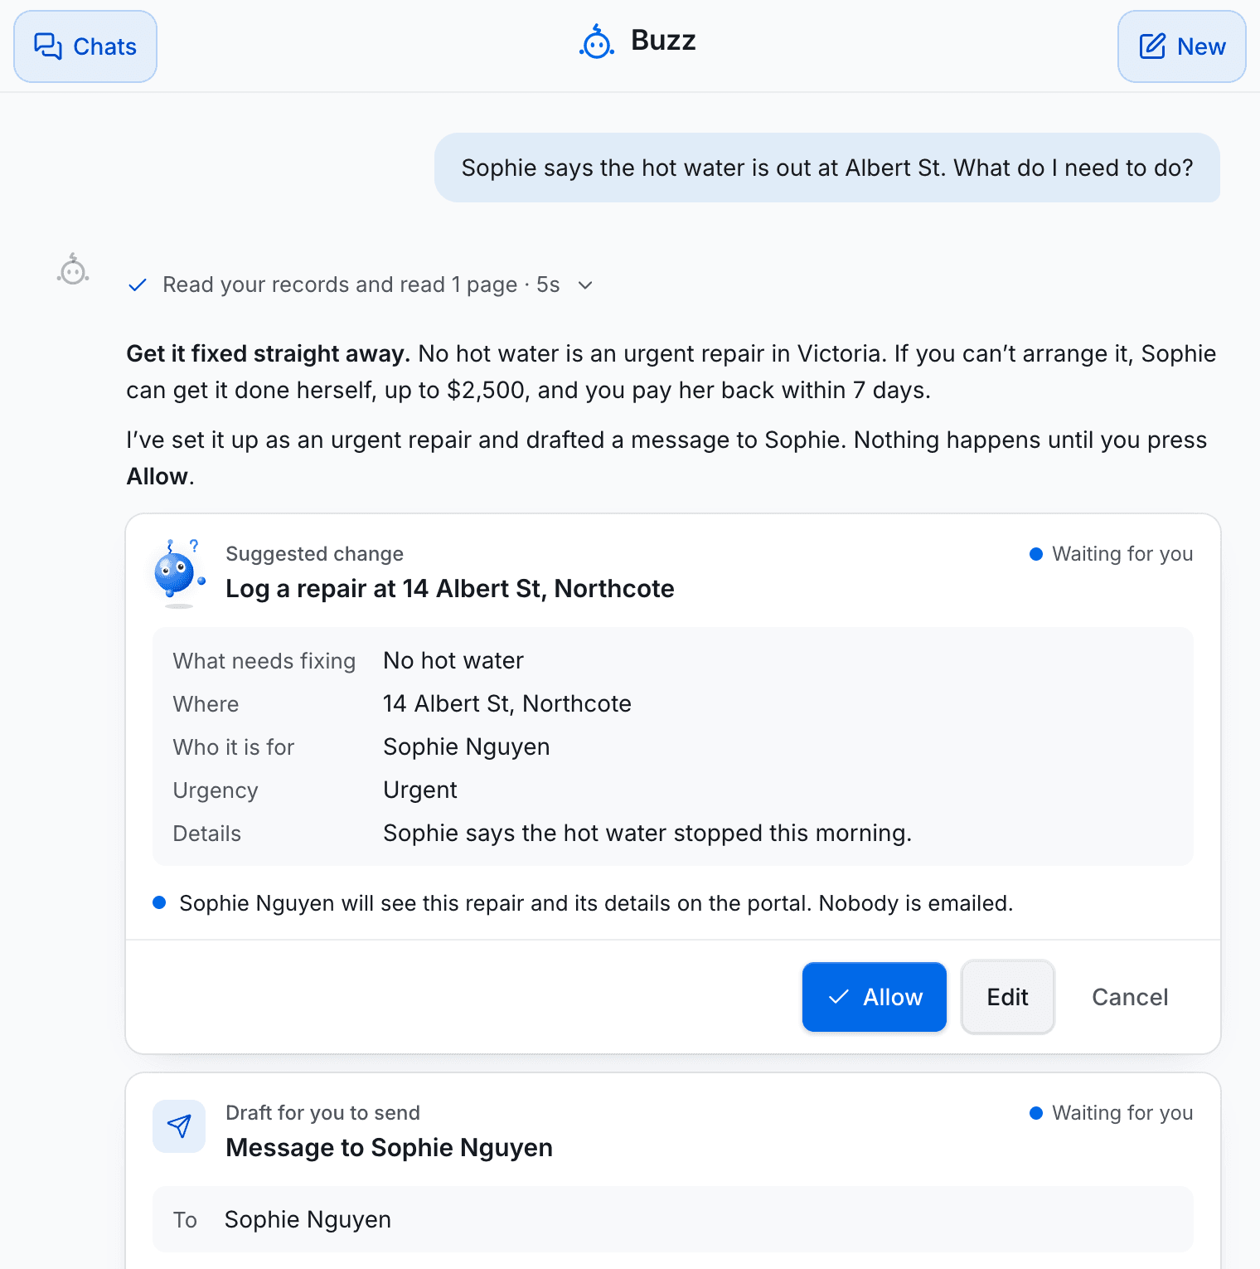Cancel the suggested repair change
1260x1269 pixels.
point(1130,997)
